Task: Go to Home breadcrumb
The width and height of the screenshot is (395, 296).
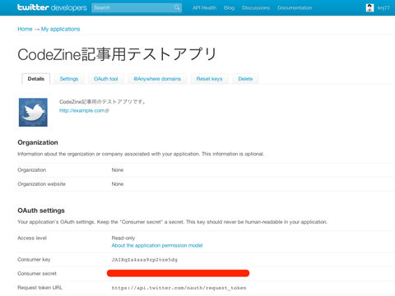Action: [x=25, y=29]
